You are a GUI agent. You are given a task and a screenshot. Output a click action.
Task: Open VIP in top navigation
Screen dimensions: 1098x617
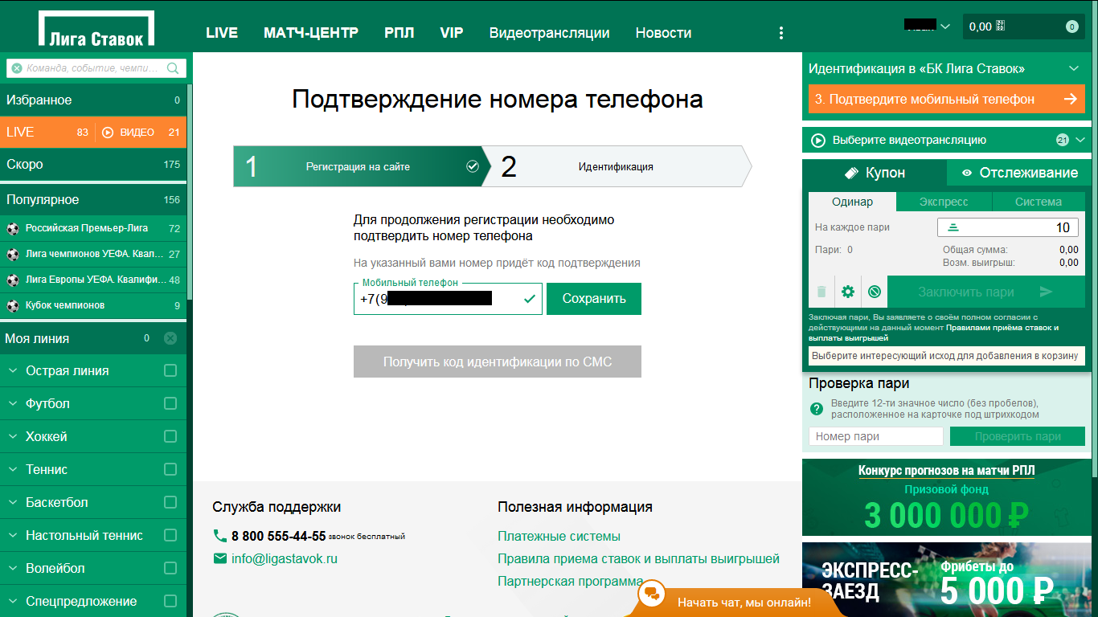point(452,33)
